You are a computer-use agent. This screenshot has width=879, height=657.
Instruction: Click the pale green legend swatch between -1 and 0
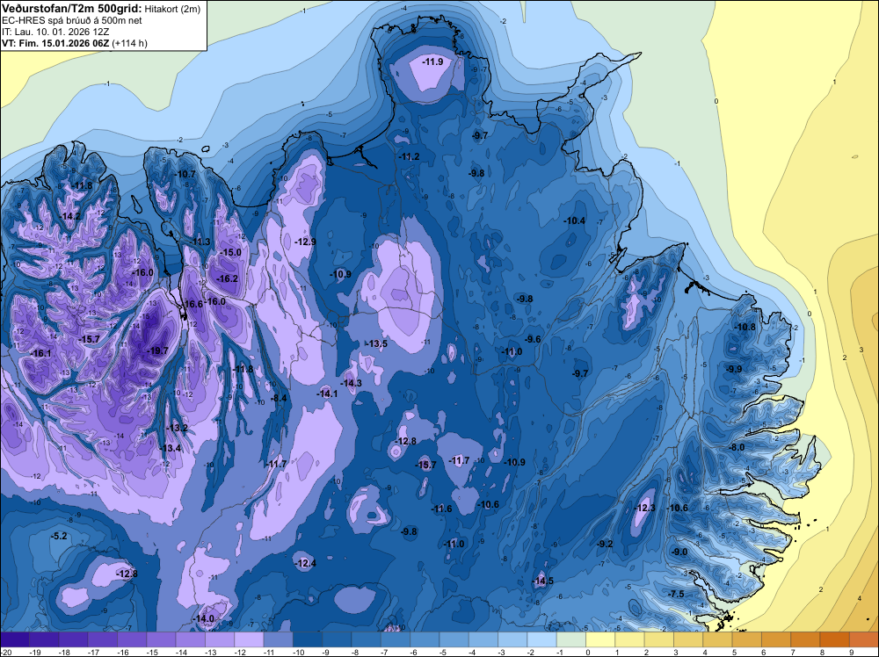[x=571, y=639]
